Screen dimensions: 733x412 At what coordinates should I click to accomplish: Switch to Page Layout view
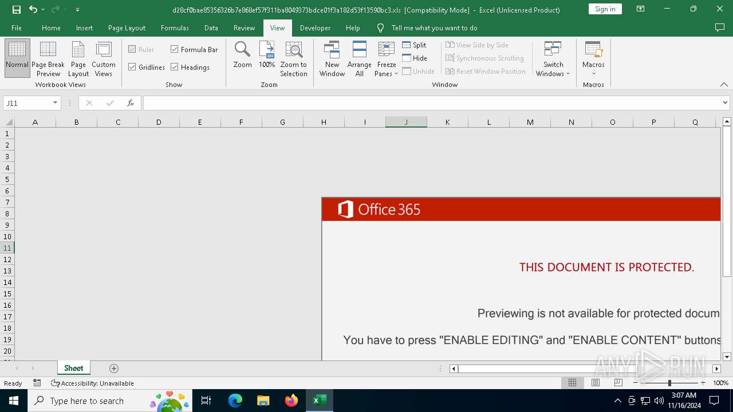(78, 58)
